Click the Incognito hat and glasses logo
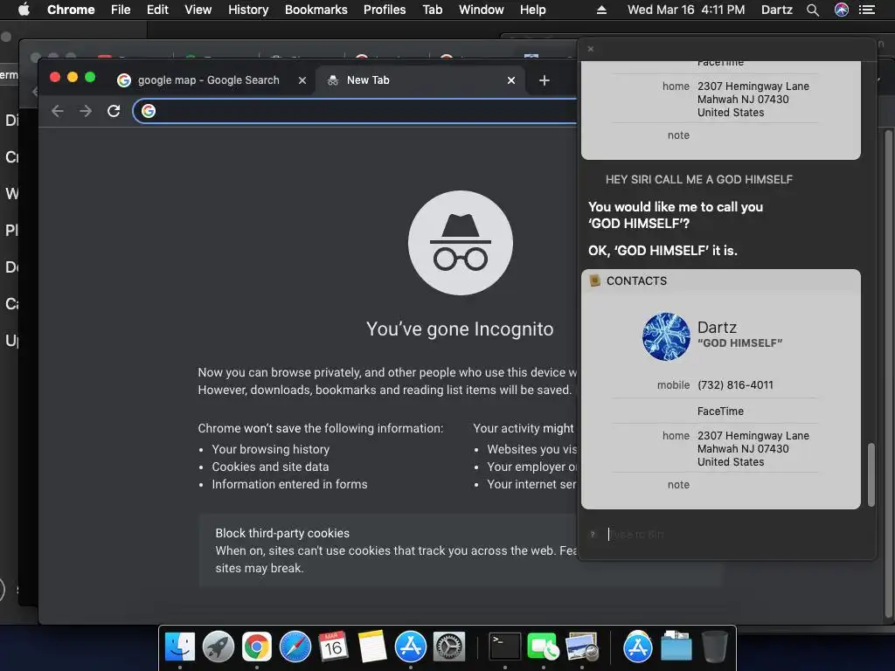895x671 pixels. click(460, 243)
